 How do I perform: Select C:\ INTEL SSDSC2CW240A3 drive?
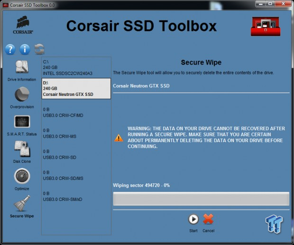pyautogui.click(x=76, y=67)
